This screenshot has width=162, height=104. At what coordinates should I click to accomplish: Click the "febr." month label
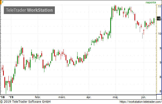[38, 97]
